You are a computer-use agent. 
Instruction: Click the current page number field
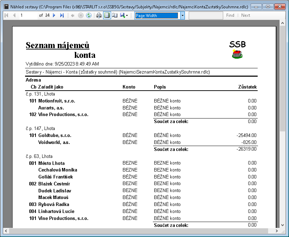(28, 15)
